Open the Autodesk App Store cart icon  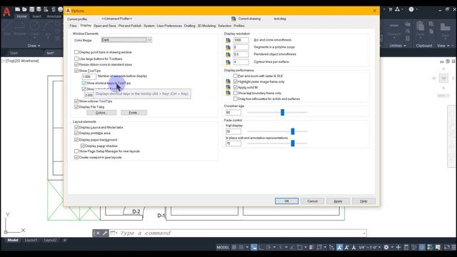coord(391,9)
